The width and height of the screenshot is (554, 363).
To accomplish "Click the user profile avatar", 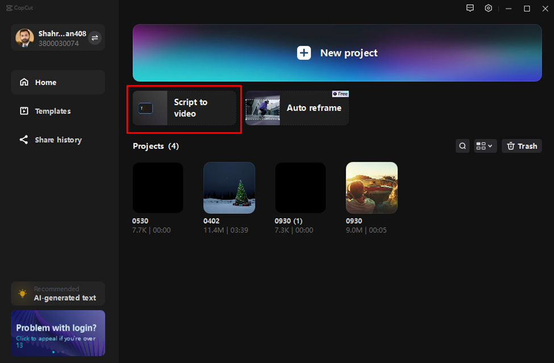I will tap(24, 38).
